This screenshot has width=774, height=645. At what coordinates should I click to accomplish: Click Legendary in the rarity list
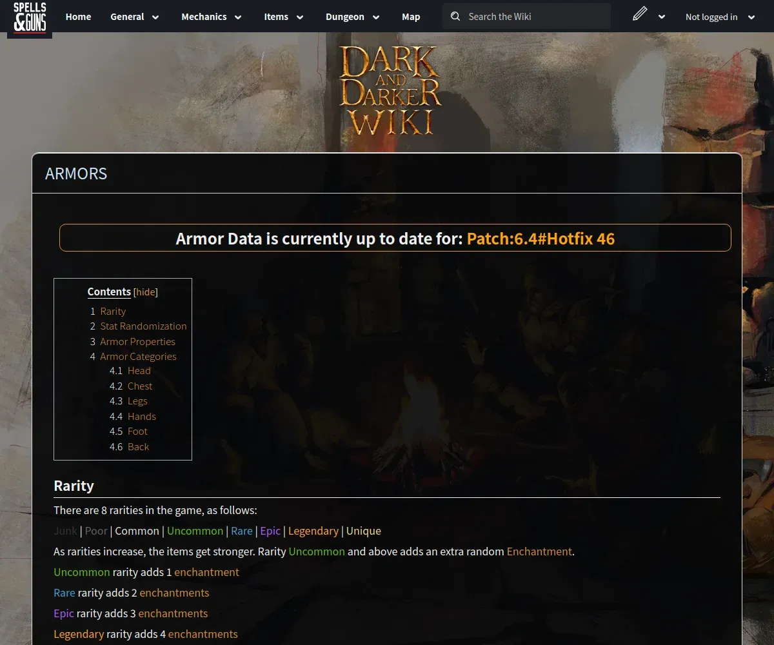click(313, 531)
